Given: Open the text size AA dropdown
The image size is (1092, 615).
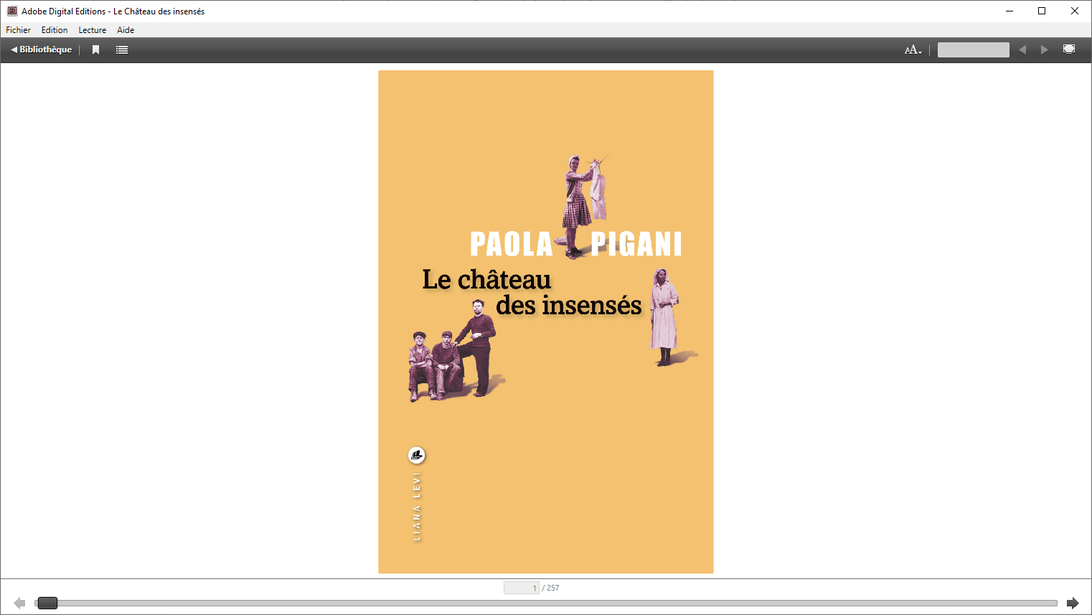Looking at the screenshot, I should pos(913,50).
